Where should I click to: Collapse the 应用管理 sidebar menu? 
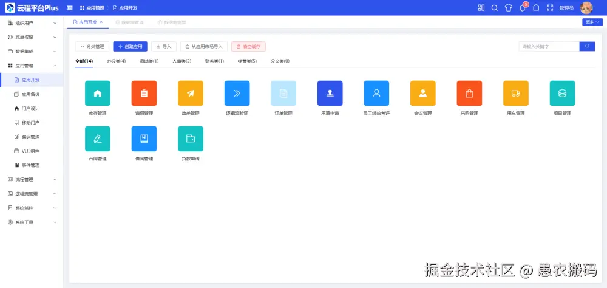click(32, 66)
